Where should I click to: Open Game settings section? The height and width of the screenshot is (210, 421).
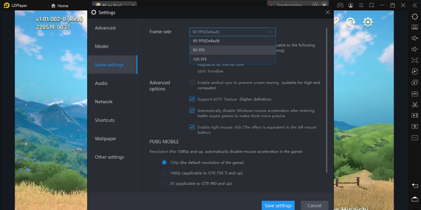pos(112,65)
